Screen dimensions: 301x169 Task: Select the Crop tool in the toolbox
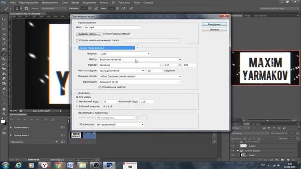point(4,39)
